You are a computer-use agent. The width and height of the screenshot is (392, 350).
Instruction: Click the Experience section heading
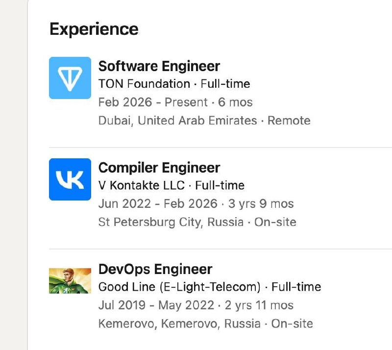[94, 29]
